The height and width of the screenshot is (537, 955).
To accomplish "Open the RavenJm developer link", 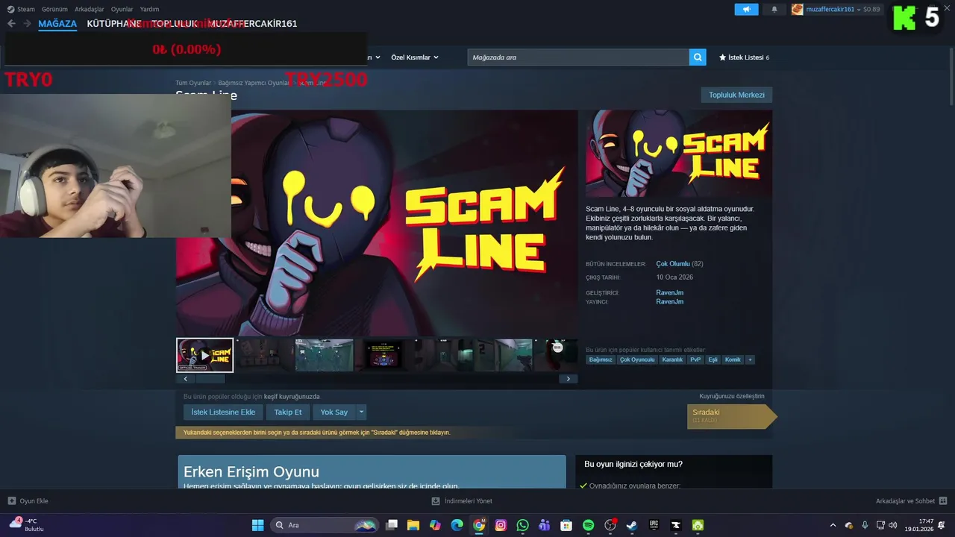I will click(x=669, y=293).
